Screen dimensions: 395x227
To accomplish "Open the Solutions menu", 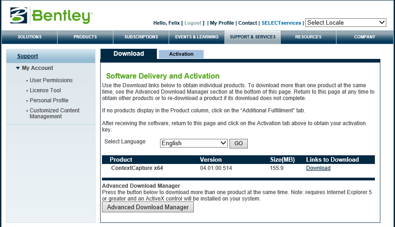I will click(29, 37).
